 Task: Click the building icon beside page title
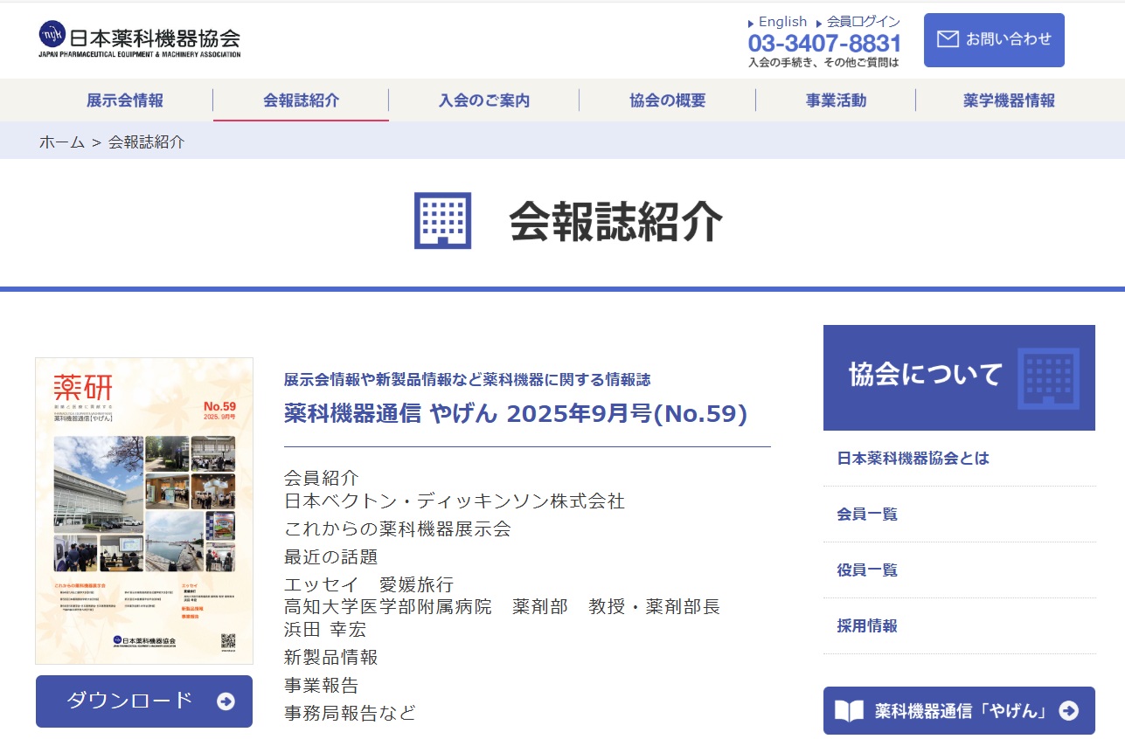pyautogui.click(x=442, y=221)
